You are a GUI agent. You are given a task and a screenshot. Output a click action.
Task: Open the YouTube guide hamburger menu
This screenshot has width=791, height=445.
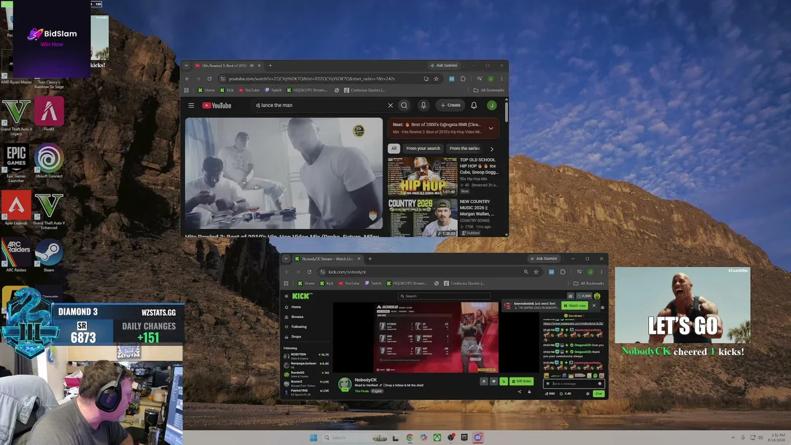(x=191, y=106)
